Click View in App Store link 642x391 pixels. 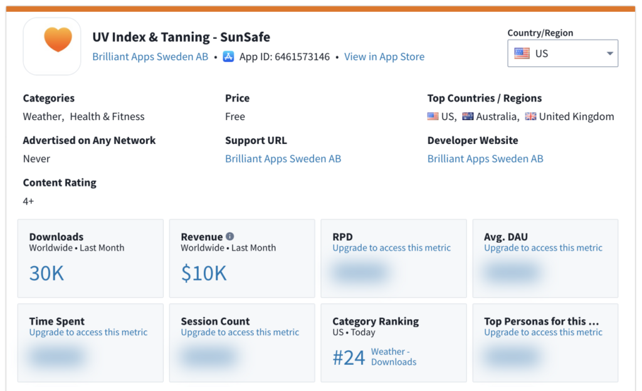click(384, 57)
